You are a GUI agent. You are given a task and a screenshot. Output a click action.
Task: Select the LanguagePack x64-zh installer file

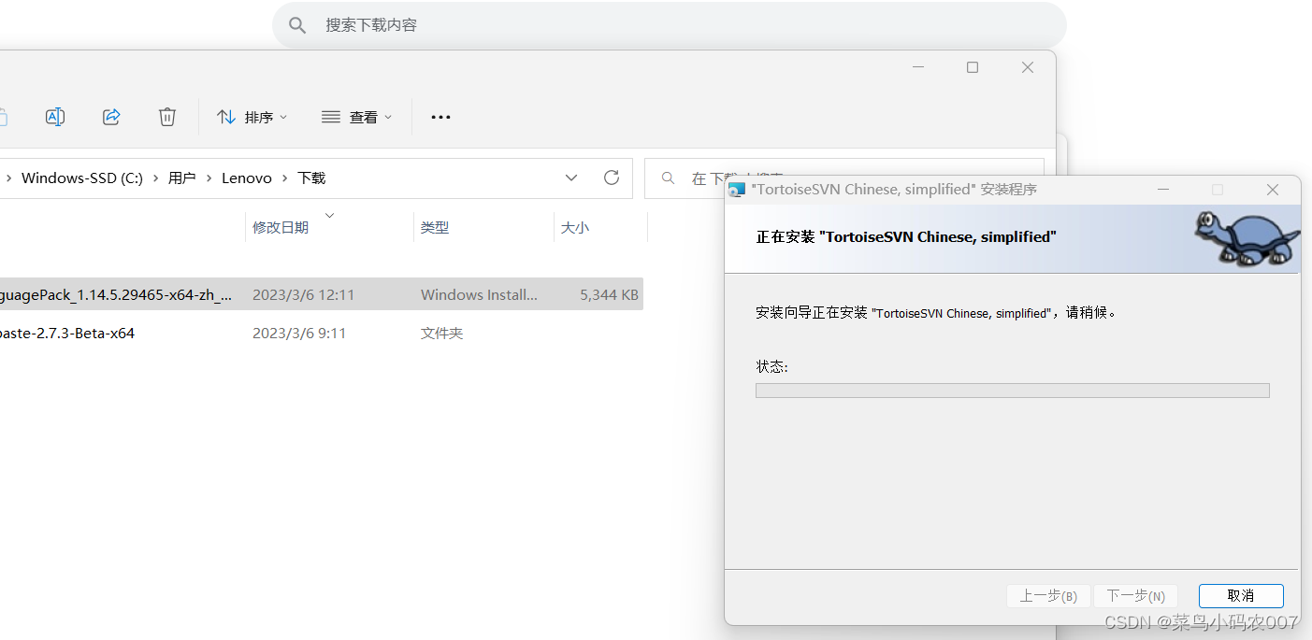coord(116,294)
